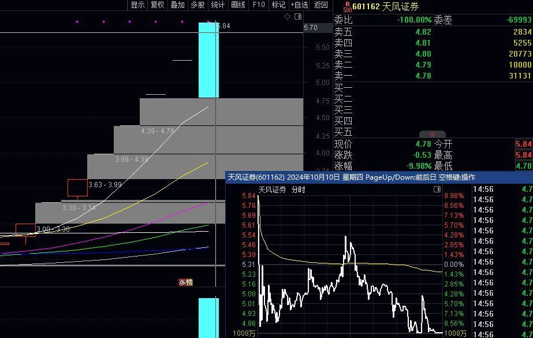
Task: Click the tall cyan candlestick on the K-line chart
Action: (x=208, y=60)
